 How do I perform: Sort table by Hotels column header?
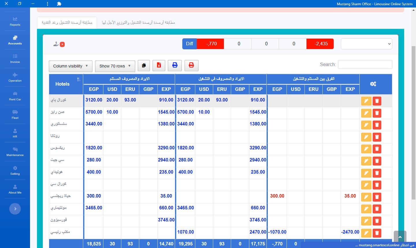pos(66,84)
